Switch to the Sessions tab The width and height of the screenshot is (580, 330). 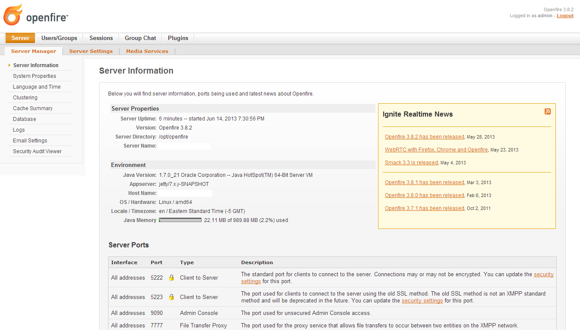pos(101,38)
